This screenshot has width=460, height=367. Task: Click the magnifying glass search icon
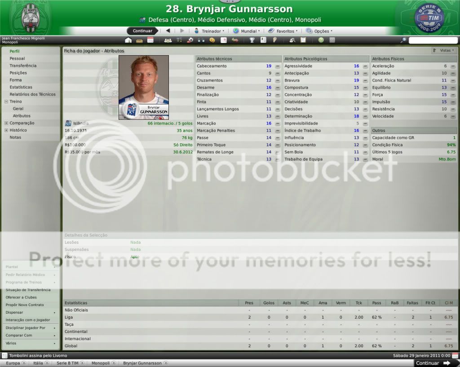point(403,40)
